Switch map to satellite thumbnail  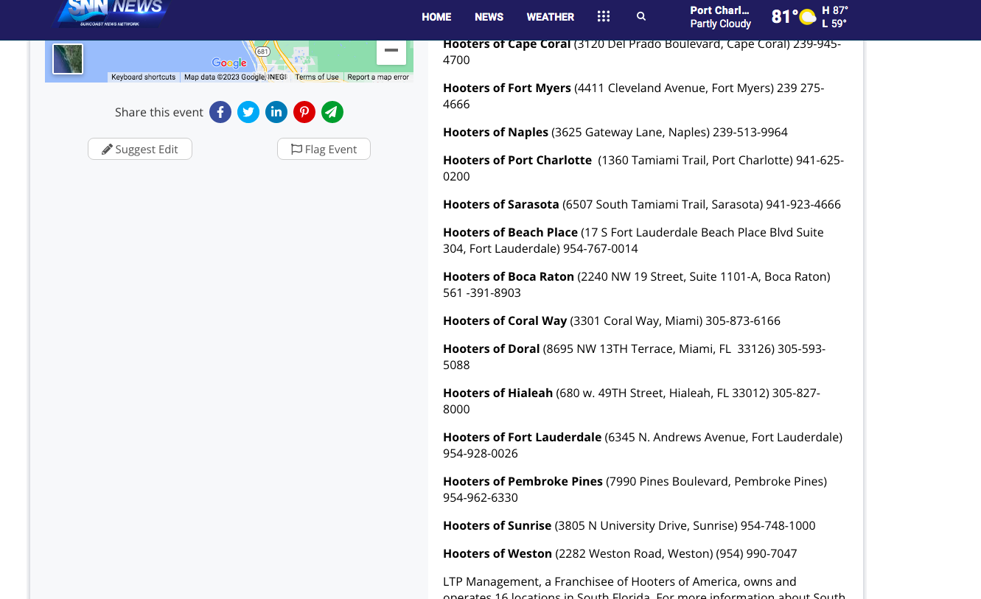pyautogui.click(x=68, y=59)
